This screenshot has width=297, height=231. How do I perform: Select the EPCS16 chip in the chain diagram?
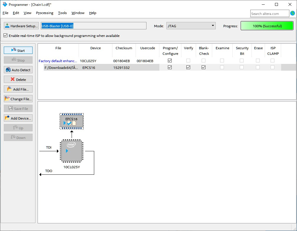[72, 121]
